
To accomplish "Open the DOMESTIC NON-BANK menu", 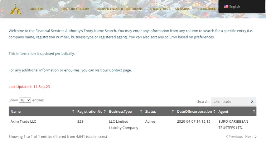I will coord(76,9).
